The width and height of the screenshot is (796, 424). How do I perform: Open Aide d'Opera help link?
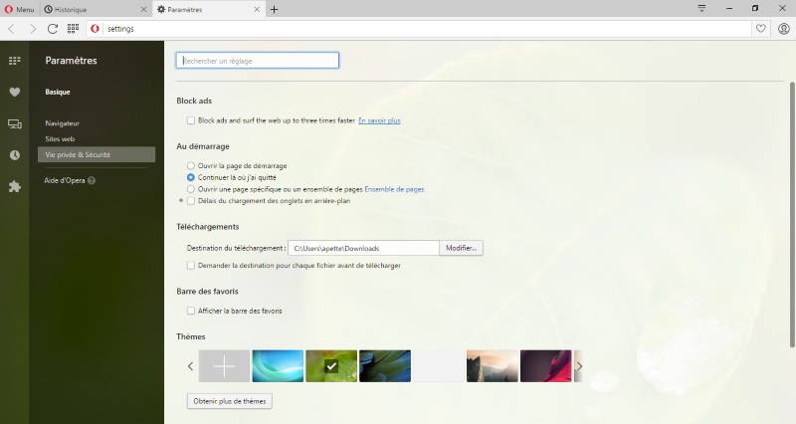coord(65,180)
